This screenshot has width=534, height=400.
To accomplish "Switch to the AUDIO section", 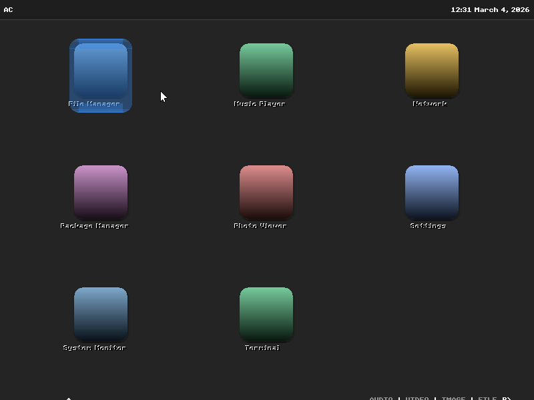I will [382, 398].
